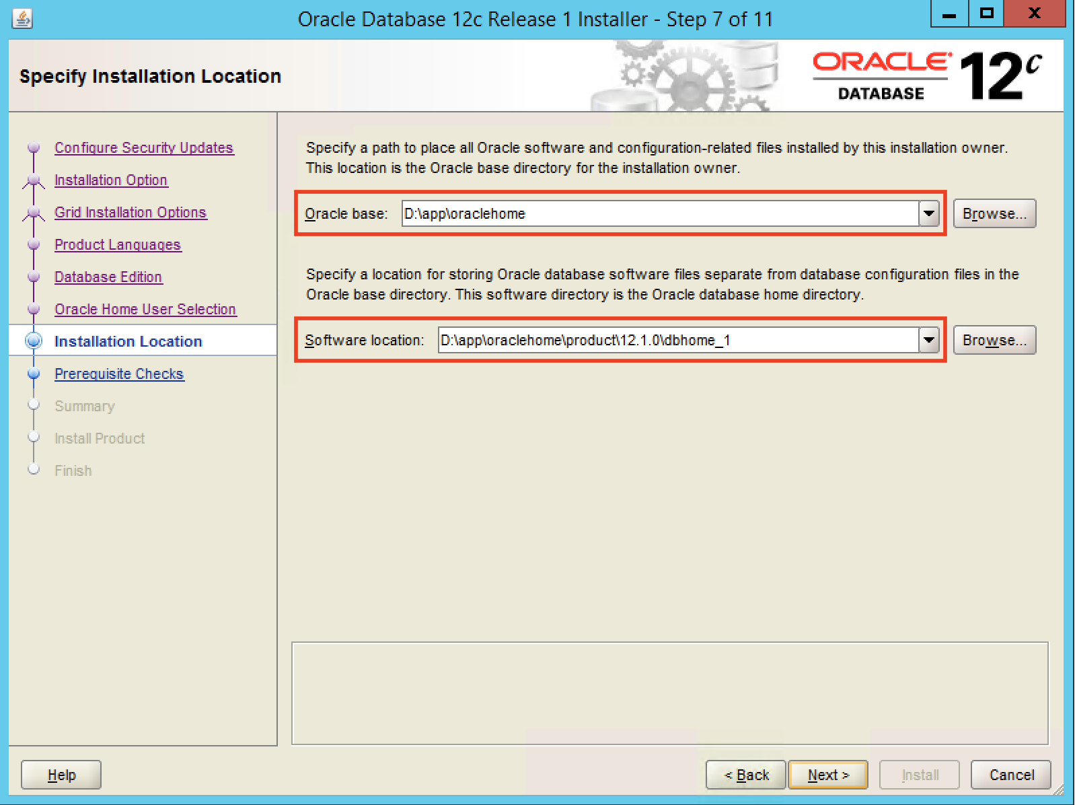The width and height of the screenshot is (1075, 805).
Task: Expand the Software location dropdown arrow
Action: [929, 340]
